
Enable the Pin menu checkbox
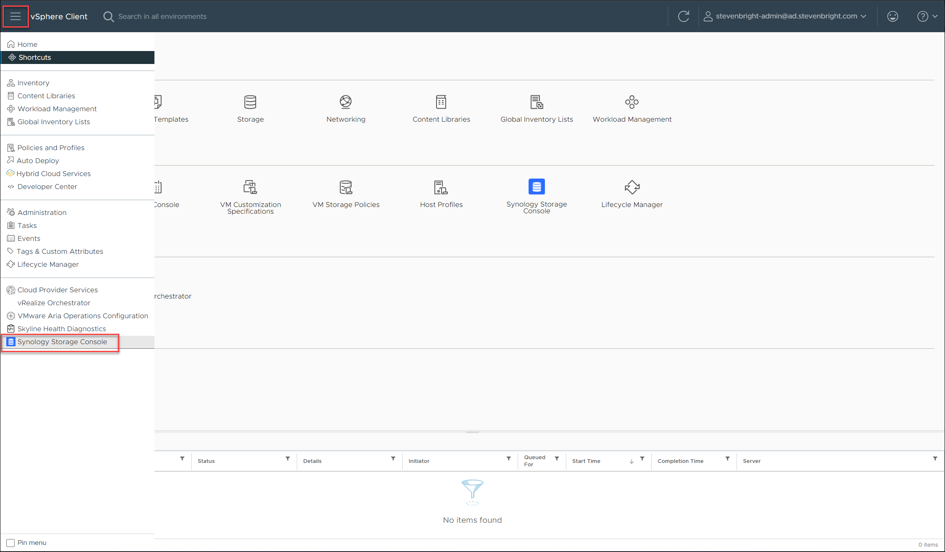[x=11, y=543]
